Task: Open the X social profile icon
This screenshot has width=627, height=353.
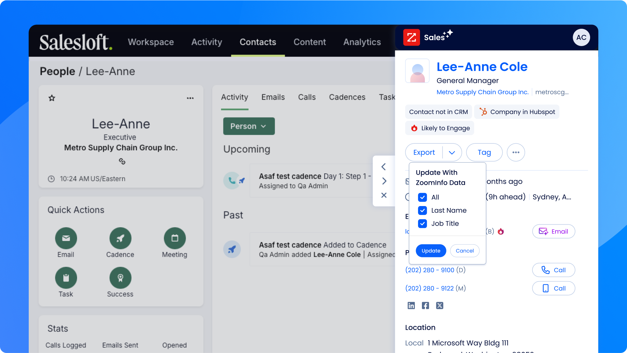Action: 440,306
